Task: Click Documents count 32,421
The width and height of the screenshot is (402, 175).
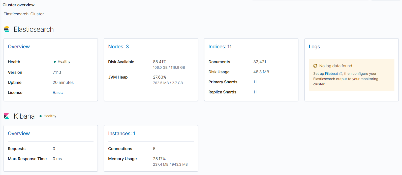Action: [260, 62]
